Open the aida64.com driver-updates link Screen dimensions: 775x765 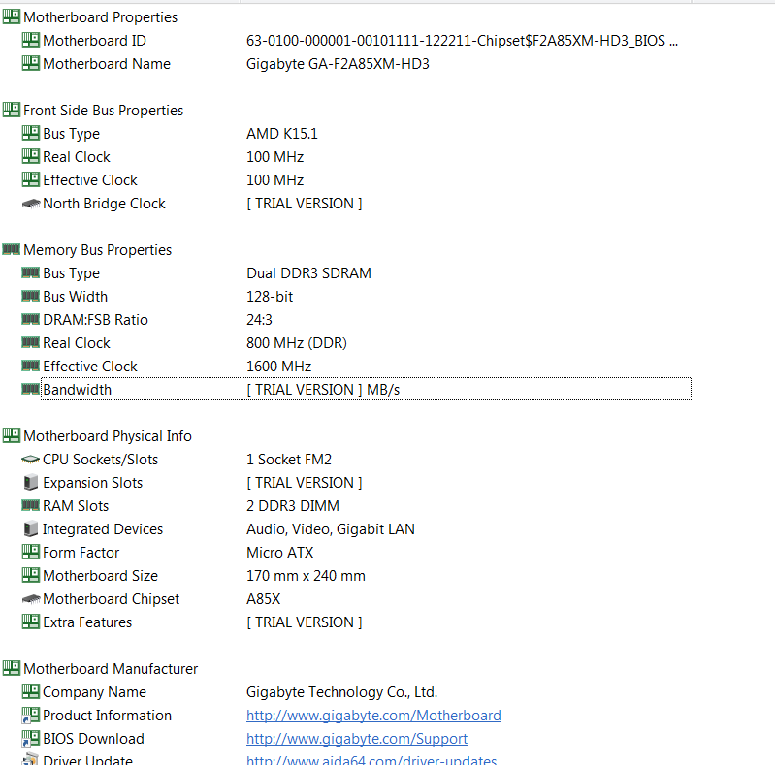(371, 760)
